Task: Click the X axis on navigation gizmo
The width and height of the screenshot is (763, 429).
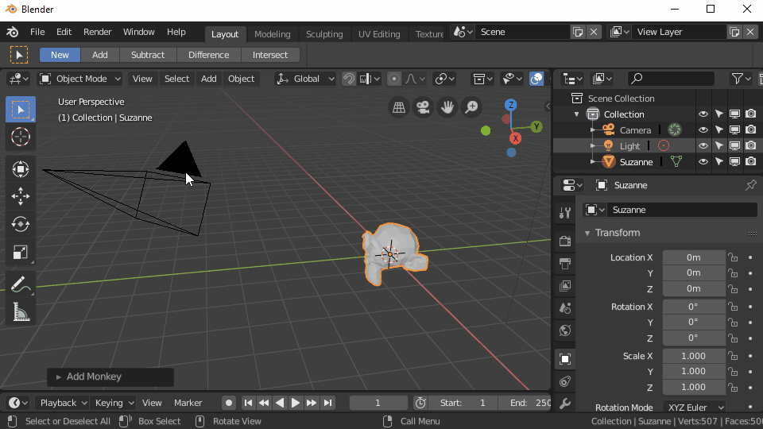Action: coord(515,138)
